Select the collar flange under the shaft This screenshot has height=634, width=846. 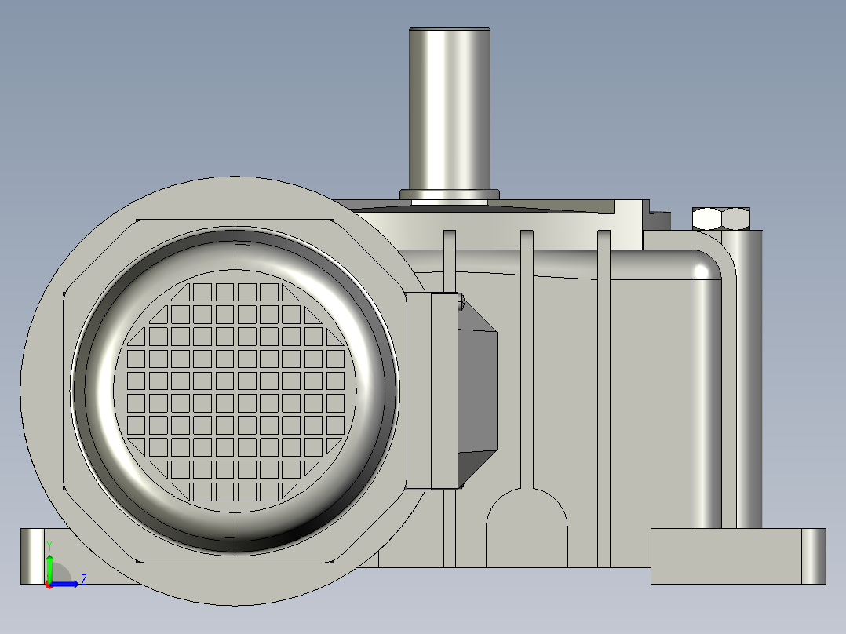click(450, 195)
